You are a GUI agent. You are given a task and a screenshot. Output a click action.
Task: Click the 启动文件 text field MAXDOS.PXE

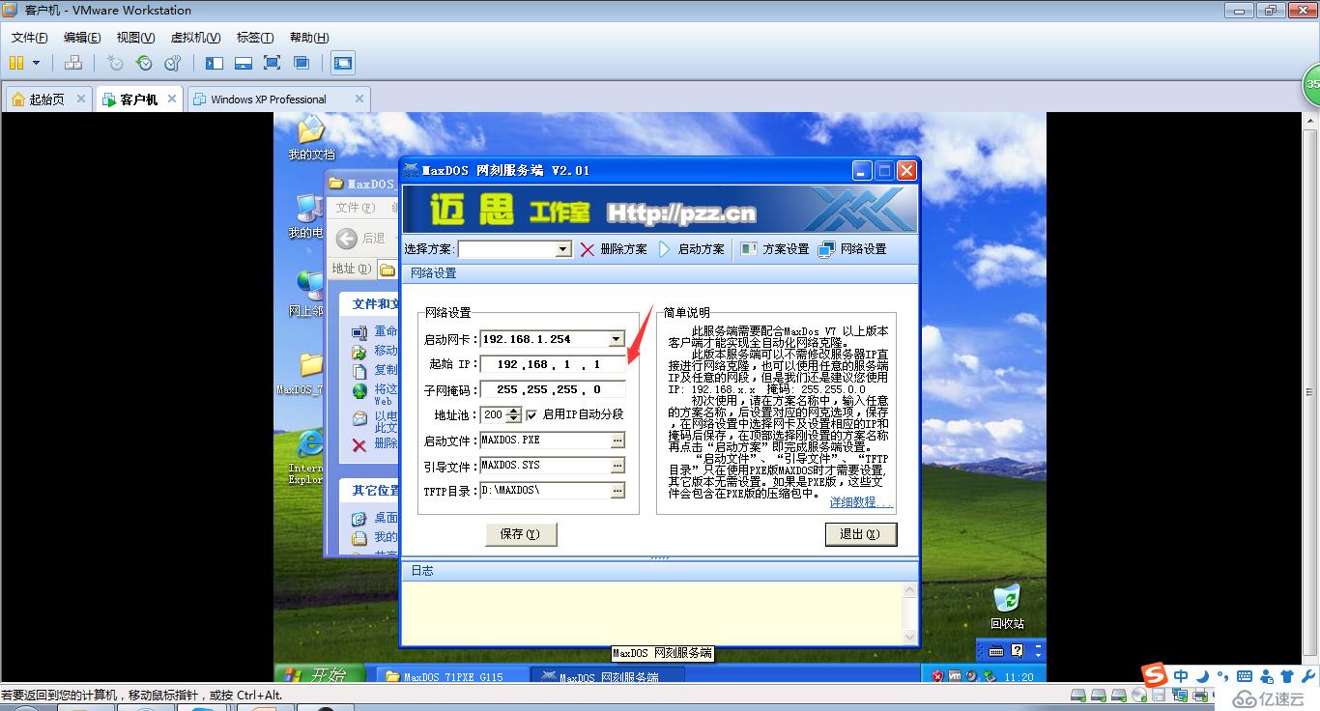pyautogui.click(x=545, y=440)
